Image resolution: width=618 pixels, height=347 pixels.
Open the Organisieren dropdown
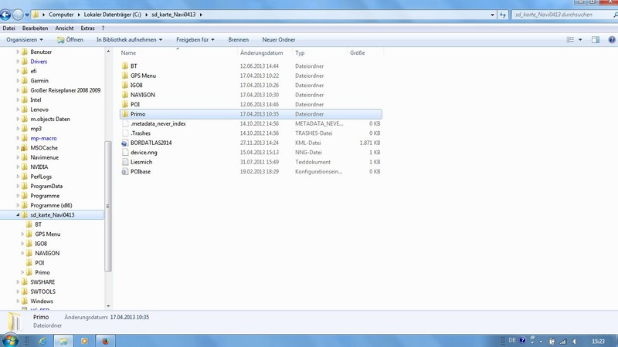[x=25, y=39]
